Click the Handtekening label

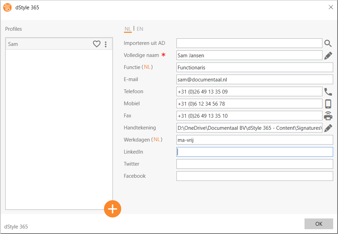tap(140, 128)
